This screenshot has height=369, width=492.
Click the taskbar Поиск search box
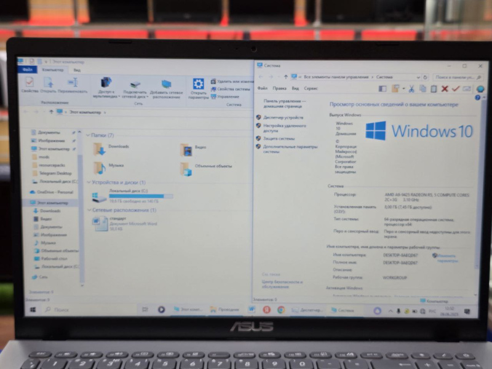click(89, 310)
